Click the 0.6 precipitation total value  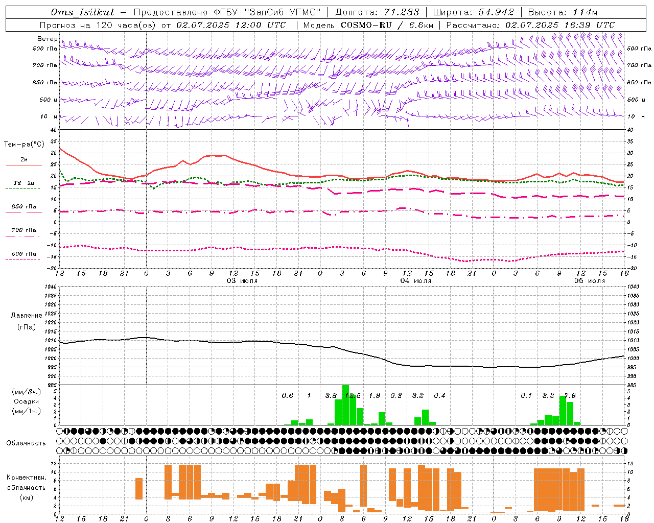coord(288,396)
